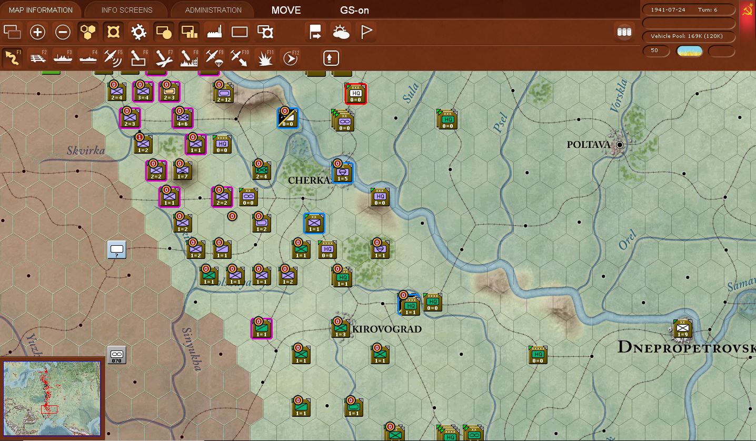The width and height of the screenshot is (756, 441).
Task: Click the plain rectangle toolbar icon
Action: 240,32
